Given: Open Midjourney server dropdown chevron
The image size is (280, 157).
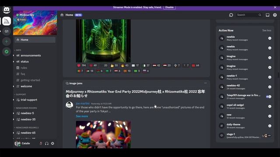Looking at the screenshot, I should coord(52,15).
